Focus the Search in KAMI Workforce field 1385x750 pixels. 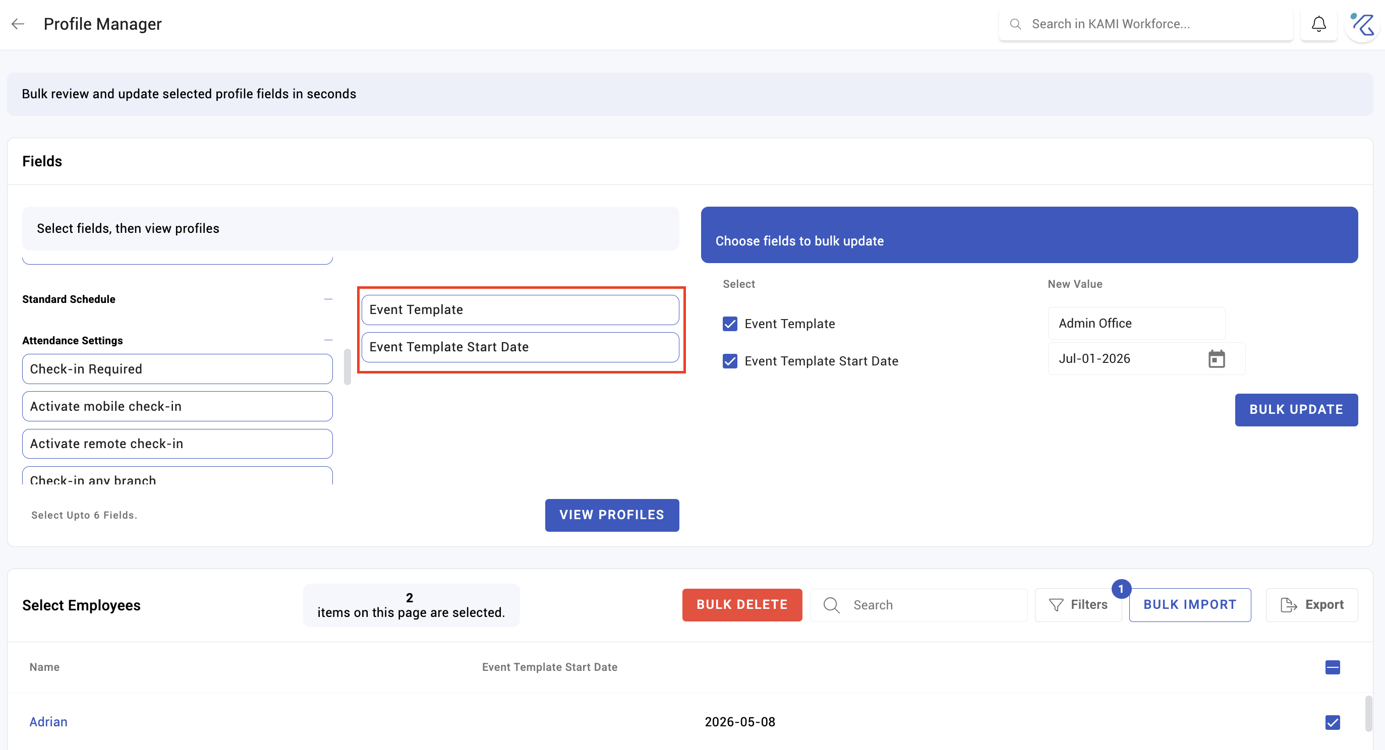(x=1146, y=24)
